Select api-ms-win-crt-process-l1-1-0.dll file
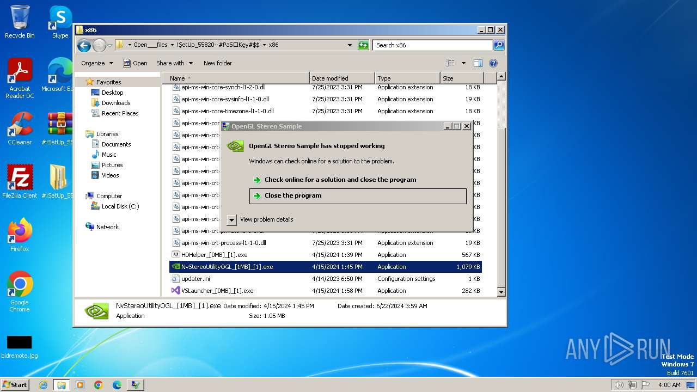 pos(326,243)
